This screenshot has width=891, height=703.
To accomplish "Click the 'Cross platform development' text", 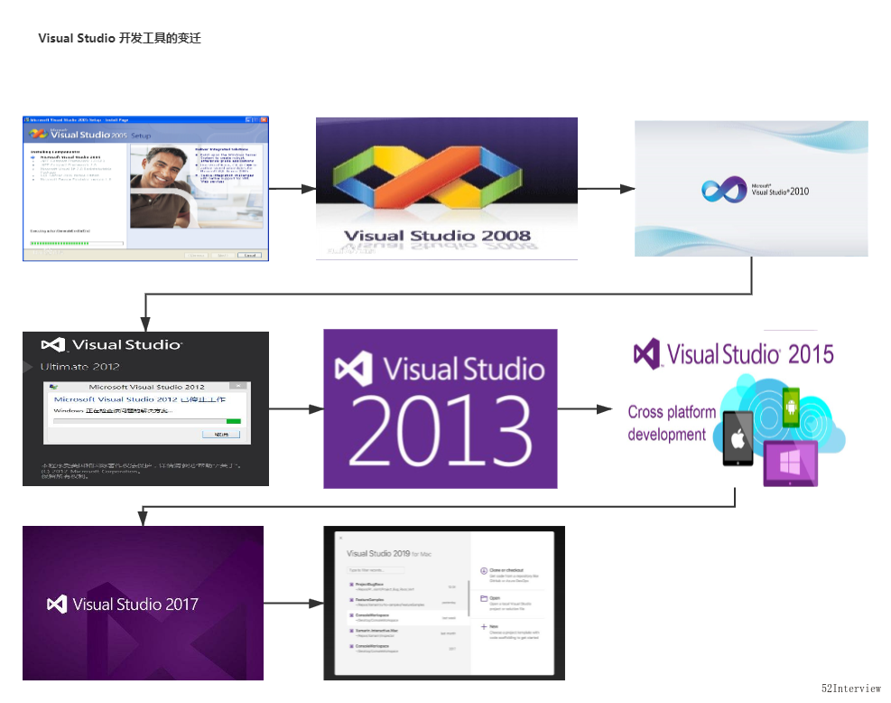I will coord(672,423).
